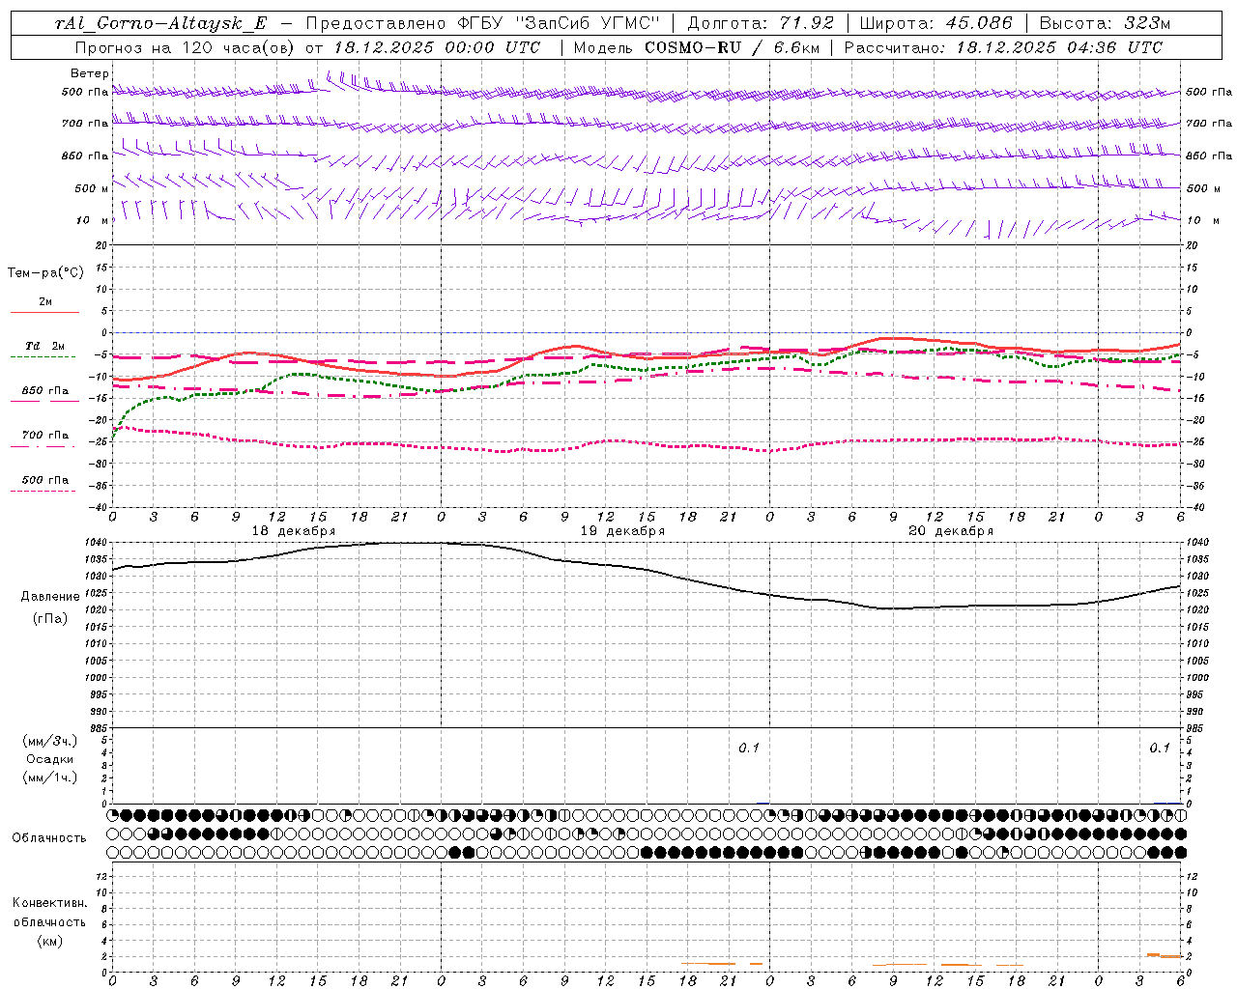Click the (мм/1ч.) precipitation unit label

click(x=50, y=777)
